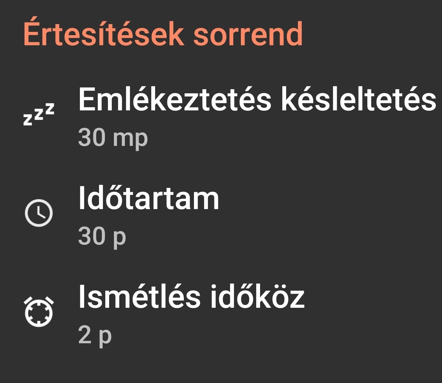Change the 2 p repeat interval value

click(95, 335)
